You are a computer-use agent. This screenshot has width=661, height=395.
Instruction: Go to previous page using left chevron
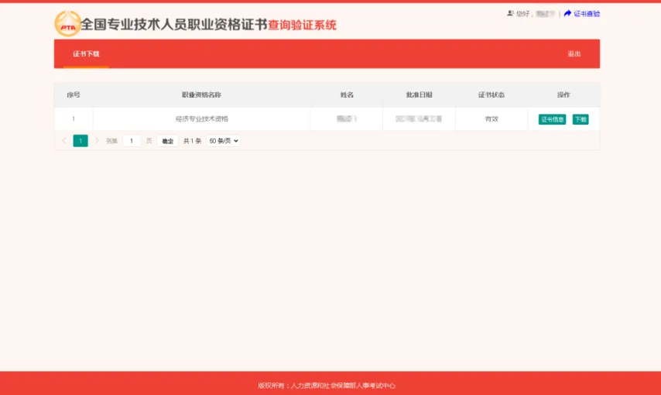(63, 141)
